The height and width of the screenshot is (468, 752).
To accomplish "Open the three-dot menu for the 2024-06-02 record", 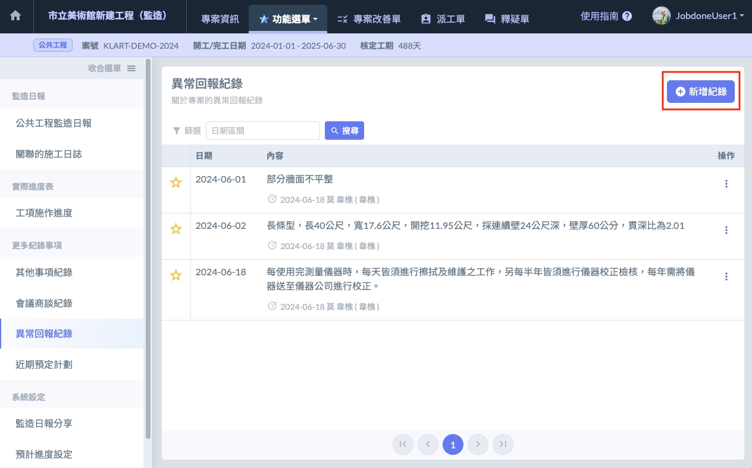I will (x=726, y=230).
